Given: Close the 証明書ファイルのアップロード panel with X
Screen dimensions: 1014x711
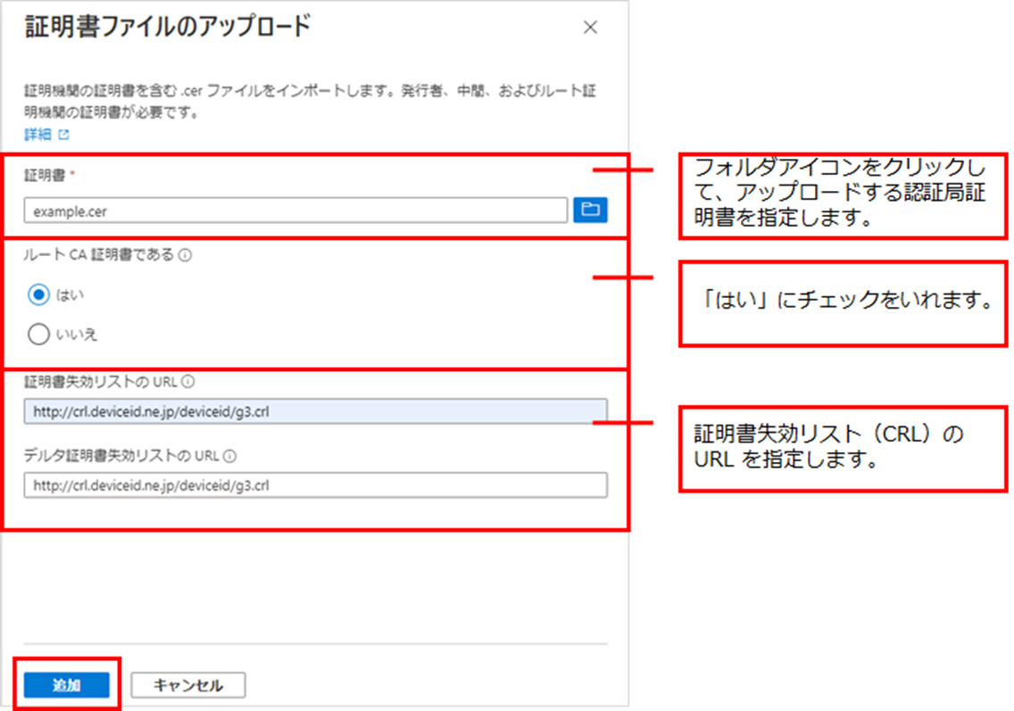Looking at the screenshot, I should click(590, 28).
